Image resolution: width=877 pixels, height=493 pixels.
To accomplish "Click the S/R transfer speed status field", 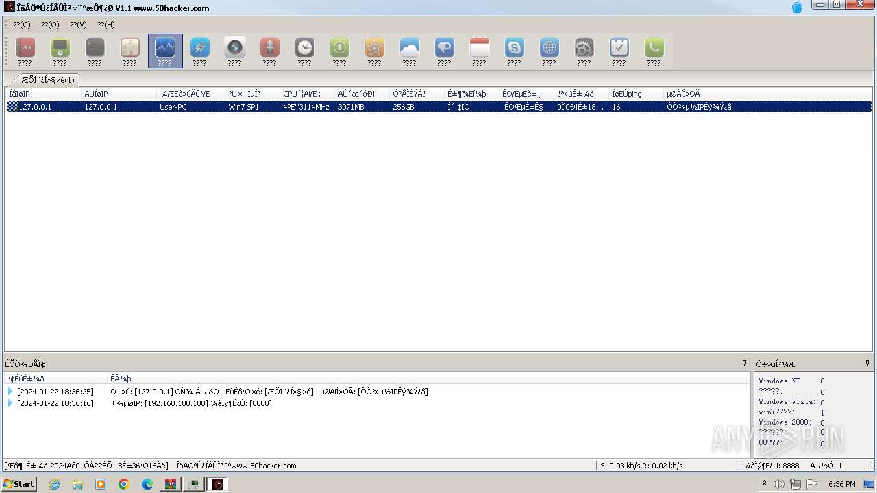I will click(641, 466).
